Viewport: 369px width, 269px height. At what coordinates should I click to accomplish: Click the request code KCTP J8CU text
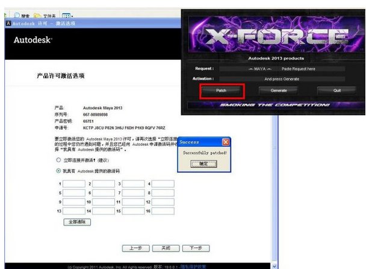(124, 128)
